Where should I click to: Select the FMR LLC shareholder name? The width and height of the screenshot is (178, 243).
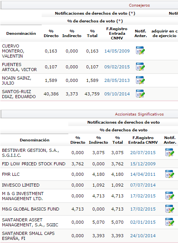(x=11, y=174)
